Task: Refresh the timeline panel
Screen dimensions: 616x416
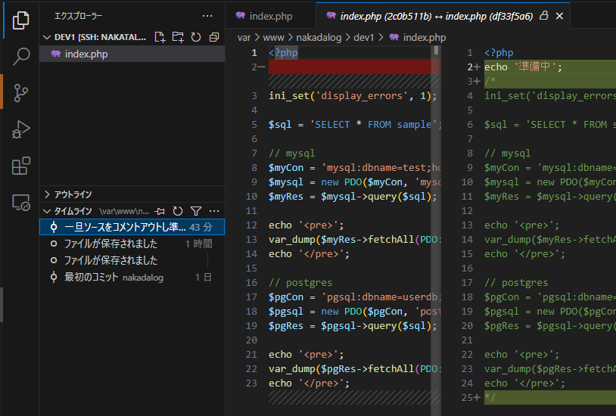Action: point(178,211)
